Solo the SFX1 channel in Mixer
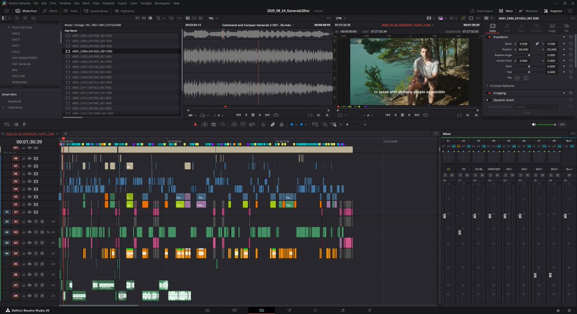577x314 pixels. (506, 175)
